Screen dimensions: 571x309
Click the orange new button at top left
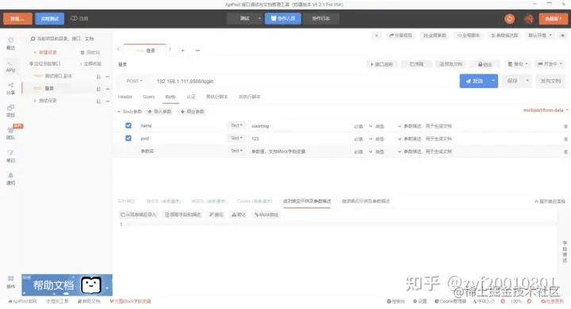[17, 18]
